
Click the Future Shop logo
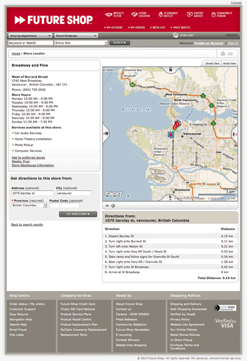pyautogui.click(x=54, y=20)
